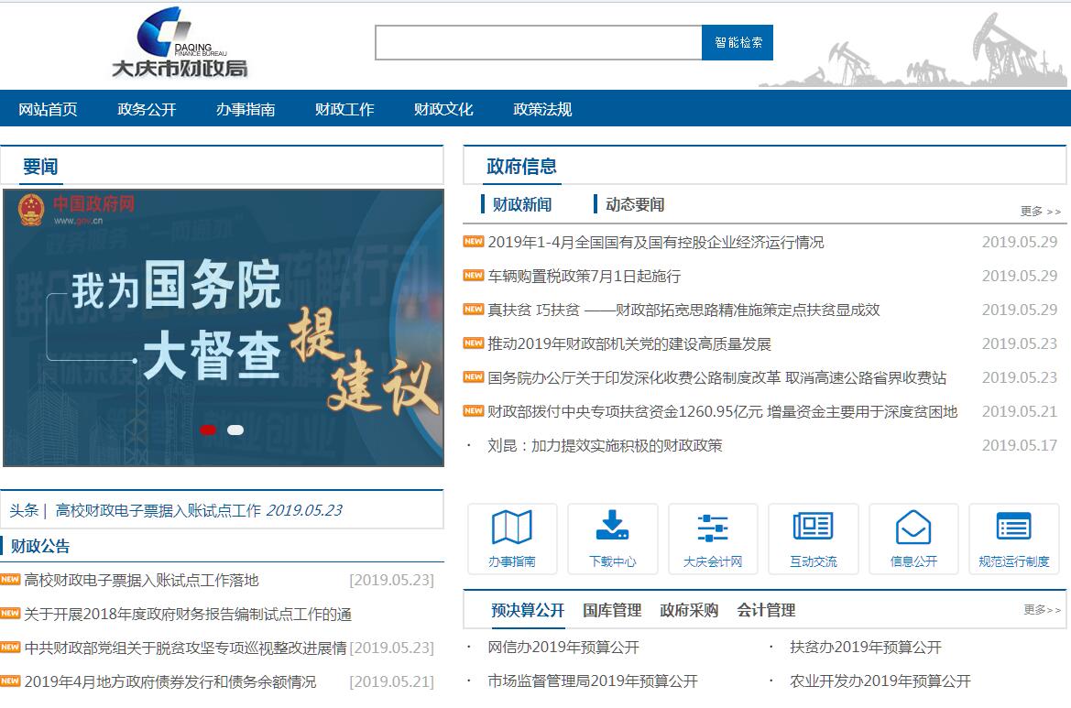Viewport: 1071px width, 708px height.
Task: Open the 车辆购置税政策7月1日起施行 article
Action: 584,276
